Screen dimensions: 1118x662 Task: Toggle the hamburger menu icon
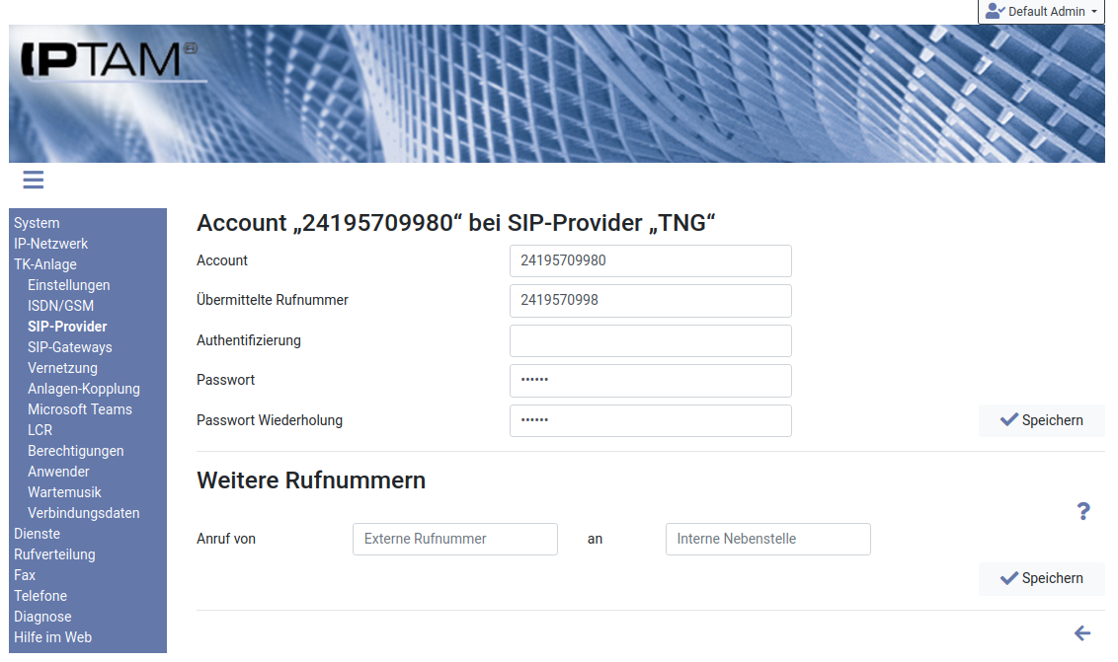[34, 180]
